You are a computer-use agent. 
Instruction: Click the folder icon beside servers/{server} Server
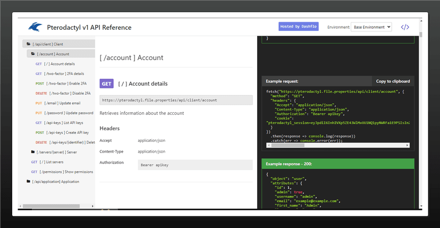(33, 152)
